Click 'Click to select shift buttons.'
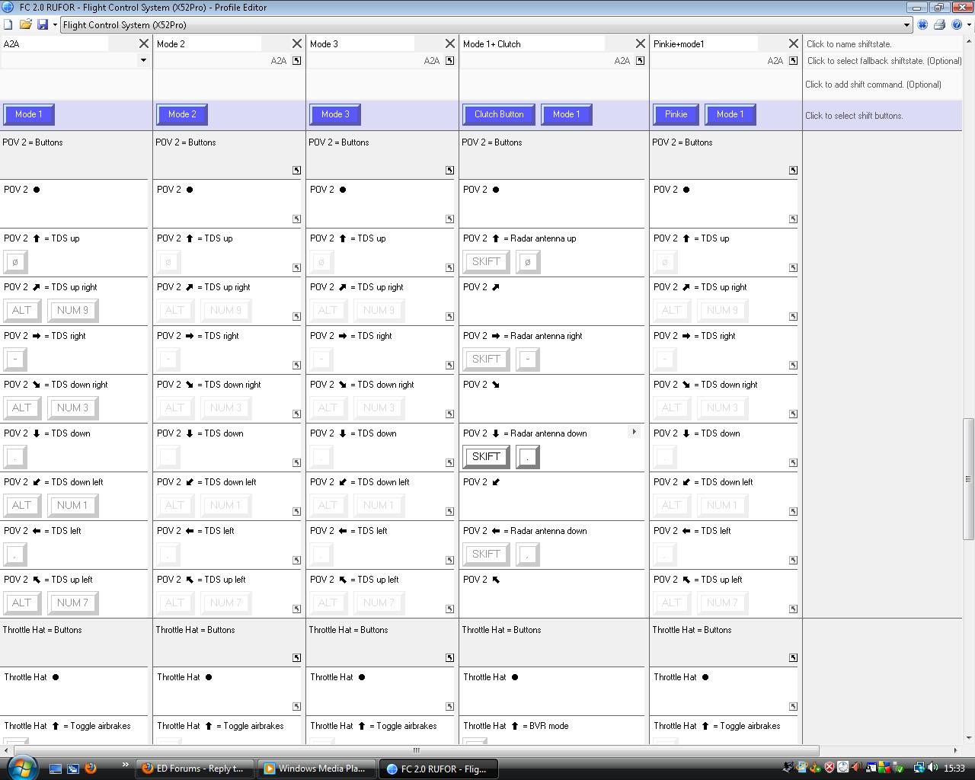Viewport: 975px width, 780px height. click(x=854, y=116)
